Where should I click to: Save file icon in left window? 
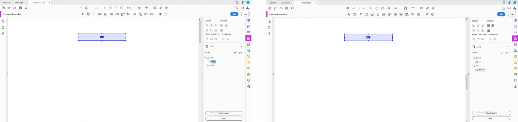click(x=3, y=8)
